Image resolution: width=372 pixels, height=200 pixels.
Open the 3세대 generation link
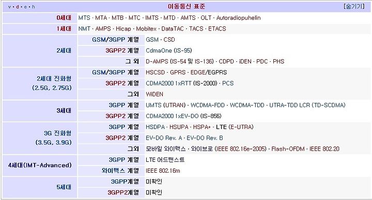pyautogui.click(x=64, y=110)
